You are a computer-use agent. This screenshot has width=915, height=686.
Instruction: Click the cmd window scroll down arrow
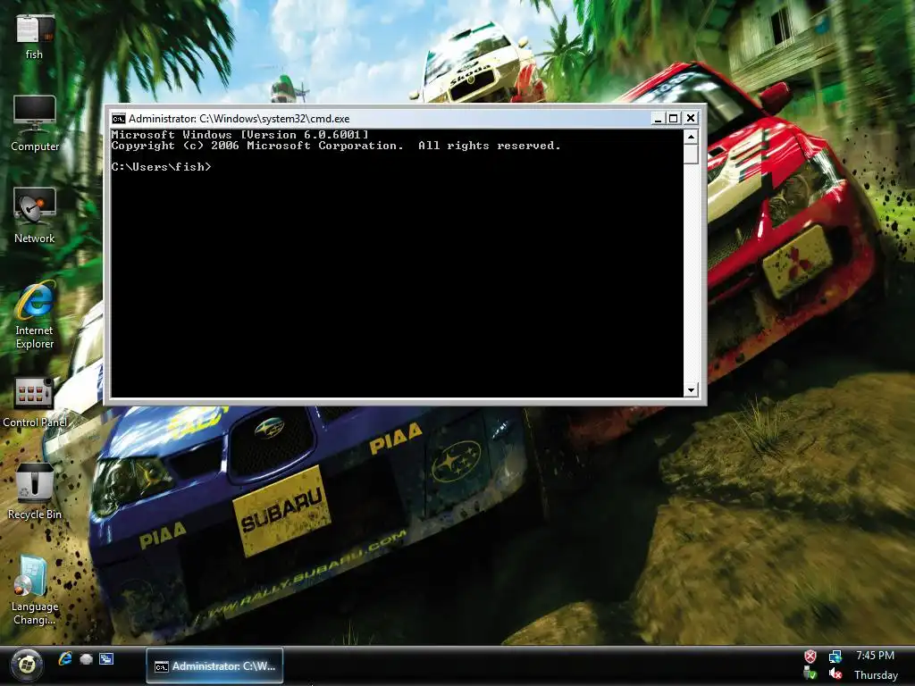tap(691, 389)
